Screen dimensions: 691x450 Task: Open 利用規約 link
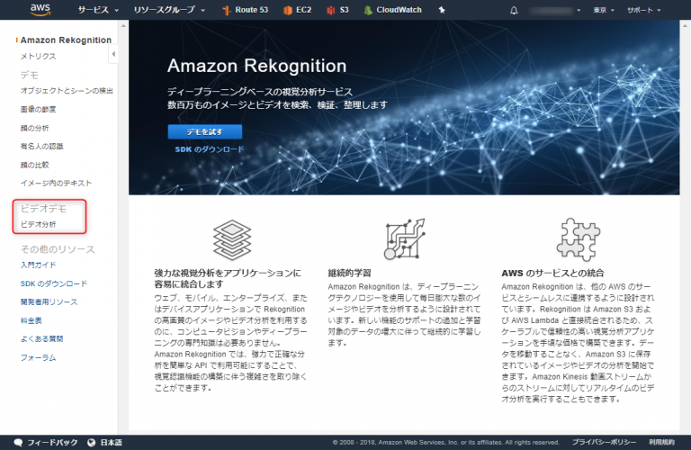pos(661,442)
